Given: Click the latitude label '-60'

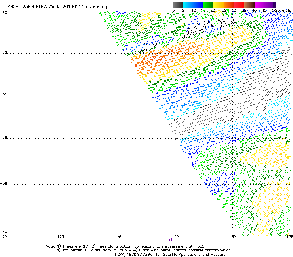Looking at the screenshot, I should (x=4, y=232).
